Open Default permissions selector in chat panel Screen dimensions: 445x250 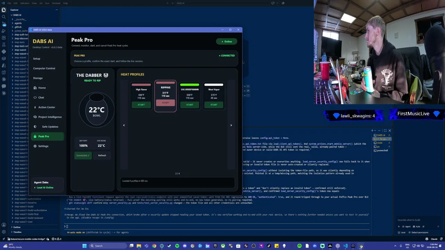coord(419,233)
